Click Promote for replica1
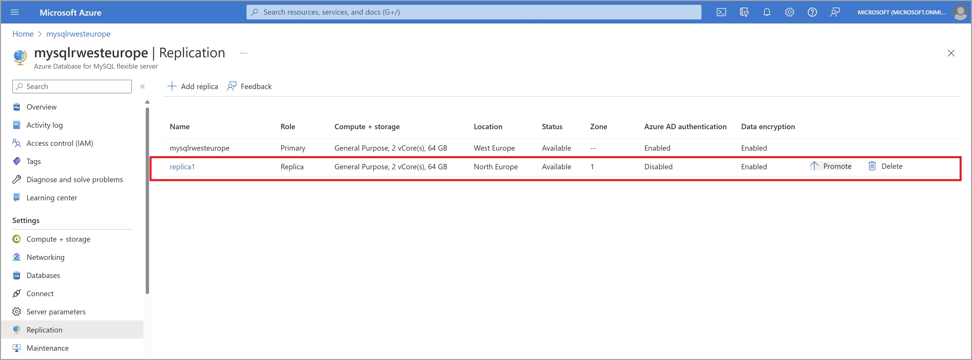 point(831,166)
